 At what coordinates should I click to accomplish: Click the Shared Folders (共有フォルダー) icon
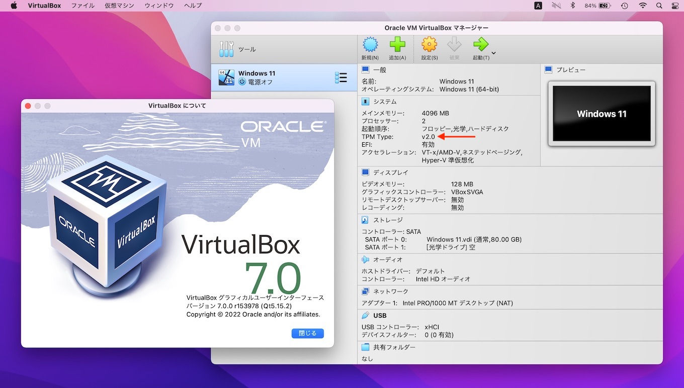tap(366, 347)
